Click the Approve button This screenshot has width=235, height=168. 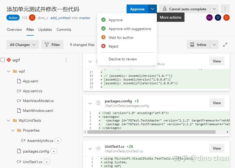point(137,9)
